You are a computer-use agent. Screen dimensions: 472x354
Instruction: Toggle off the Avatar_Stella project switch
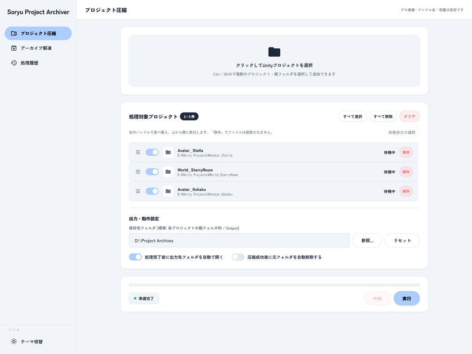(152, 152)
